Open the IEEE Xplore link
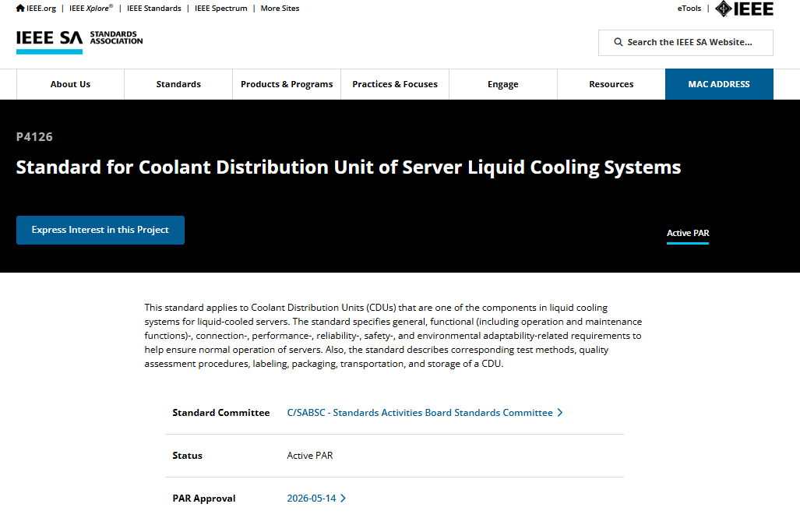The width and height of the screenshot is (800, 518). tap(91, 8)
